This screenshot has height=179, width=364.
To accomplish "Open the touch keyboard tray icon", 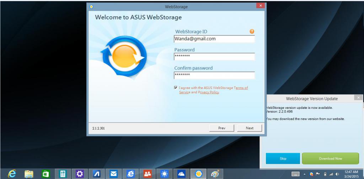I will pos(295,174).
